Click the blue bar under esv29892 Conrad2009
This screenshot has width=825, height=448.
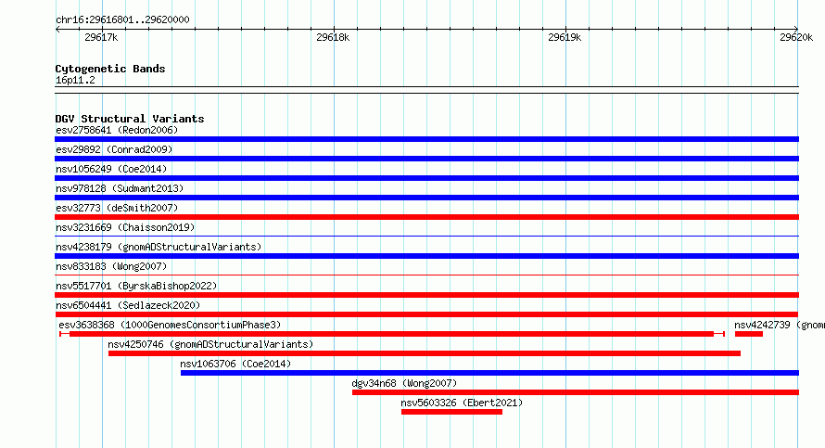click(x=426, y=159)
